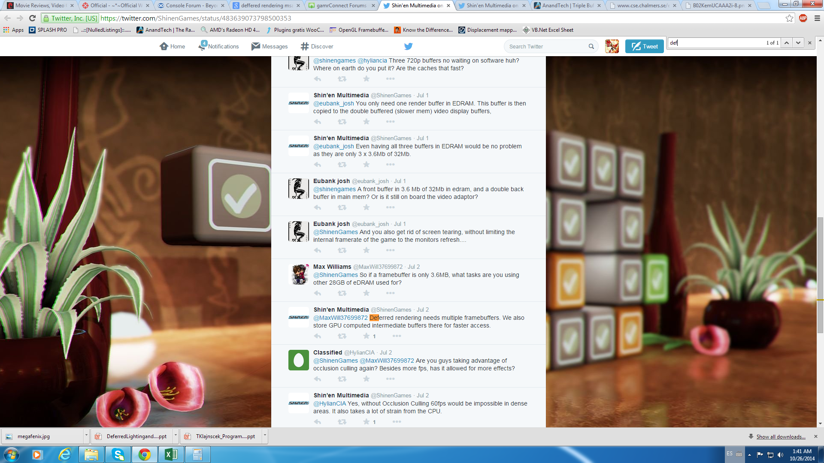This screenshot has width=824, height=463.
Task: Open the Chrome menu
Action: coord(817,18)
